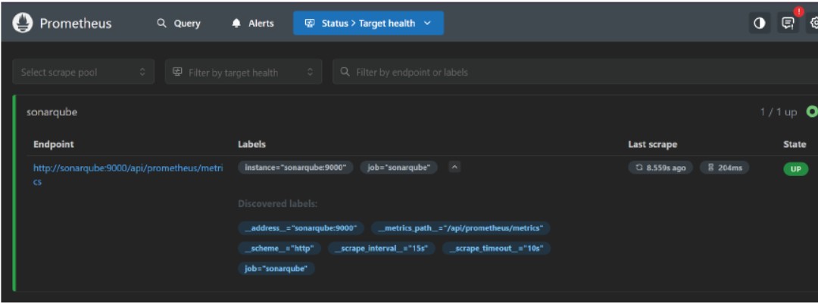Open the Filter by target health dropdown
The height and width of the screenshot is (303, 818).
pyautogui.click(x=243, y=73)
